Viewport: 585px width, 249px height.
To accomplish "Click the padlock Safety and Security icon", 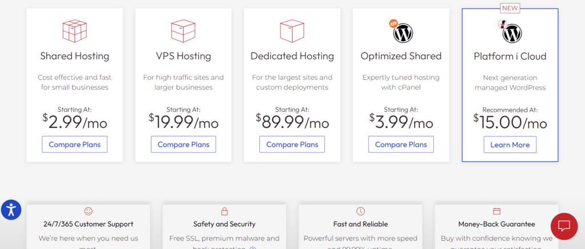I will (x=224, y=211).
